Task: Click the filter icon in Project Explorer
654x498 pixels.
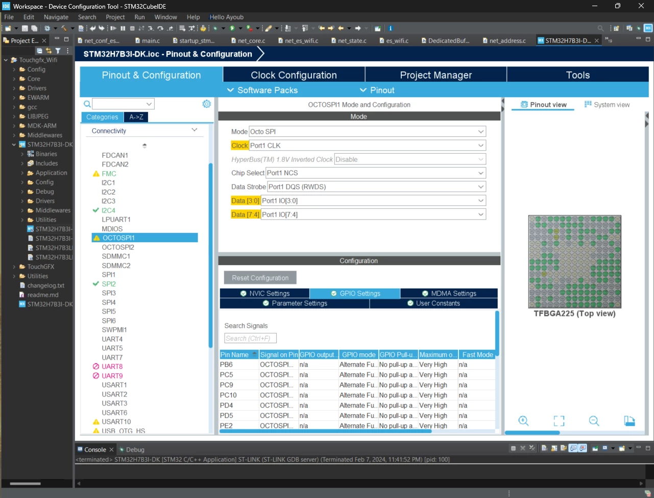Action: pos(58,51)
